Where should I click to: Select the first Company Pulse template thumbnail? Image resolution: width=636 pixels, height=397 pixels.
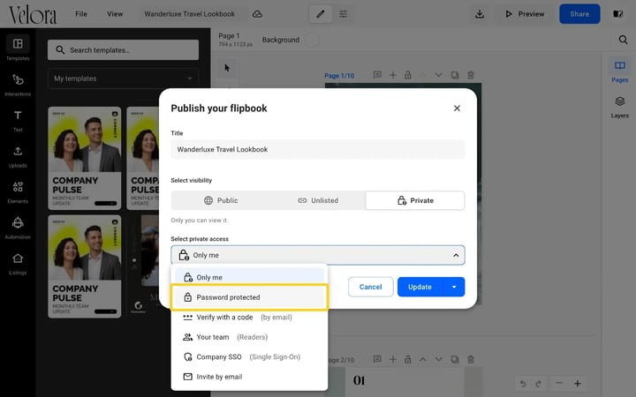coord(85,158)
